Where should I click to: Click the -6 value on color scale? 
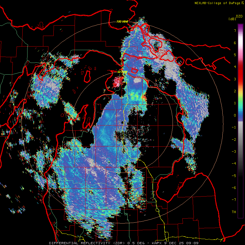[x=234, y=188]
